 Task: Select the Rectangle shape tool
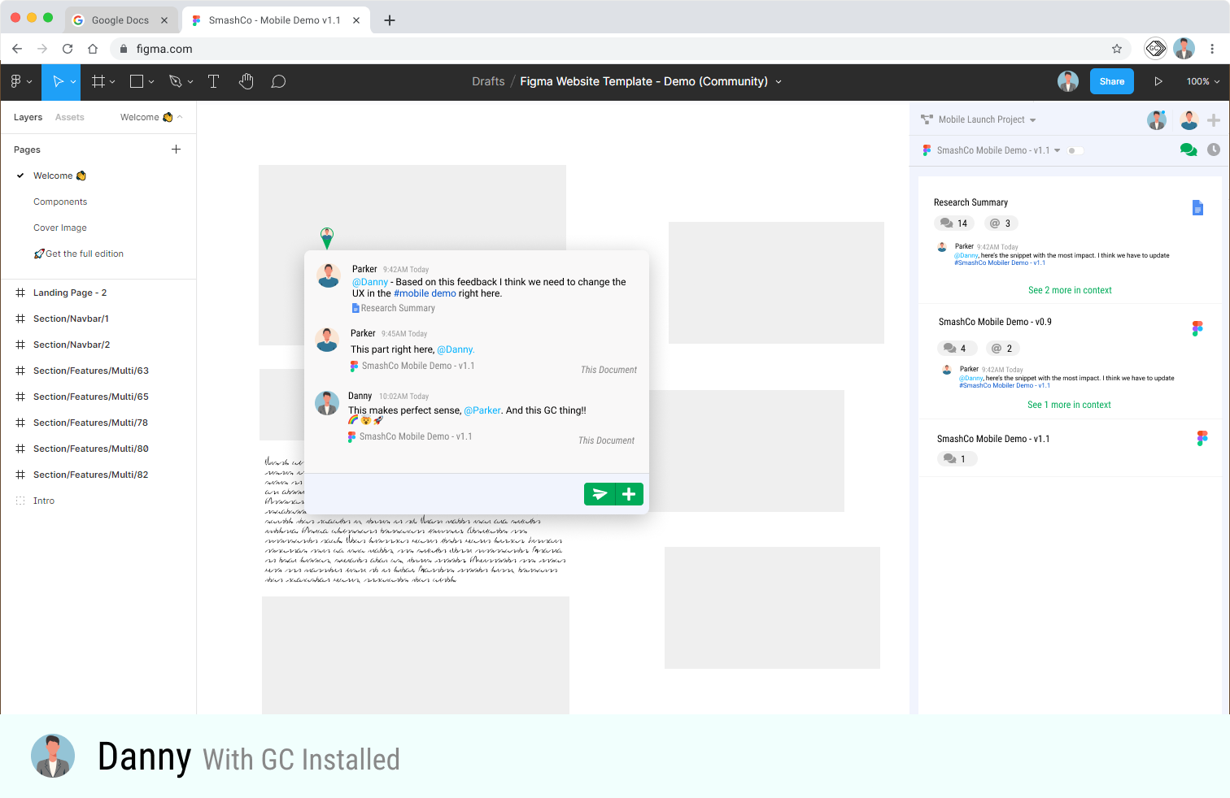coord(137,81)
